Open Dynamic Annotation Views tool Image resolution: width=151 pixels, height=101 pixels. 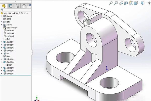click(x=131, y=3)
